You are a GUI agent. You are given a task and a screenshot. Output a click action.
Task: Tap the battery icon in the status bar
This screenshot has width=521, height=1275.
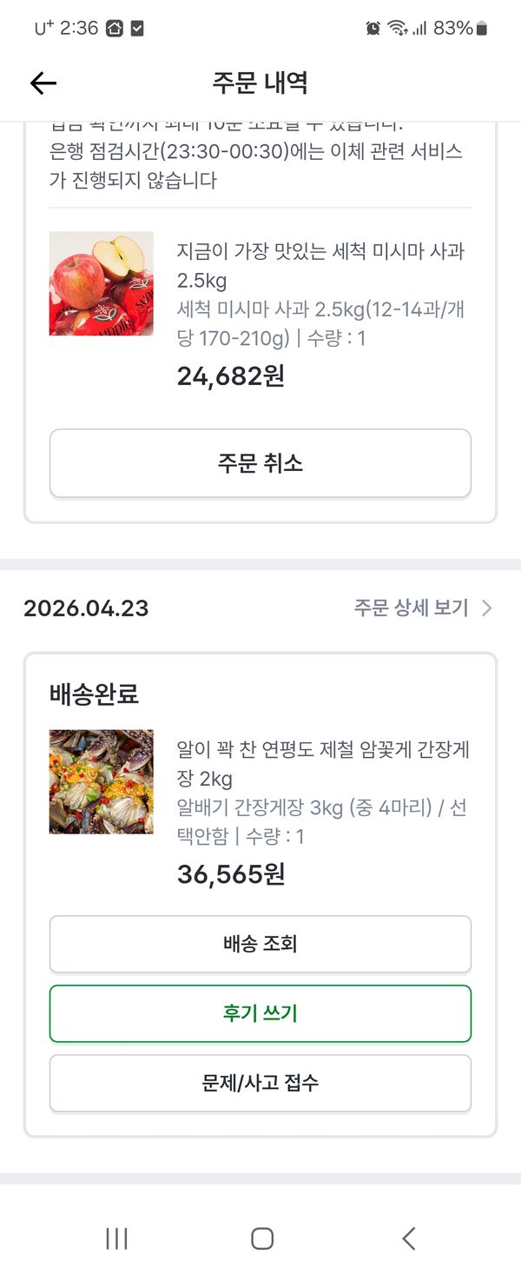click(483, 29)
